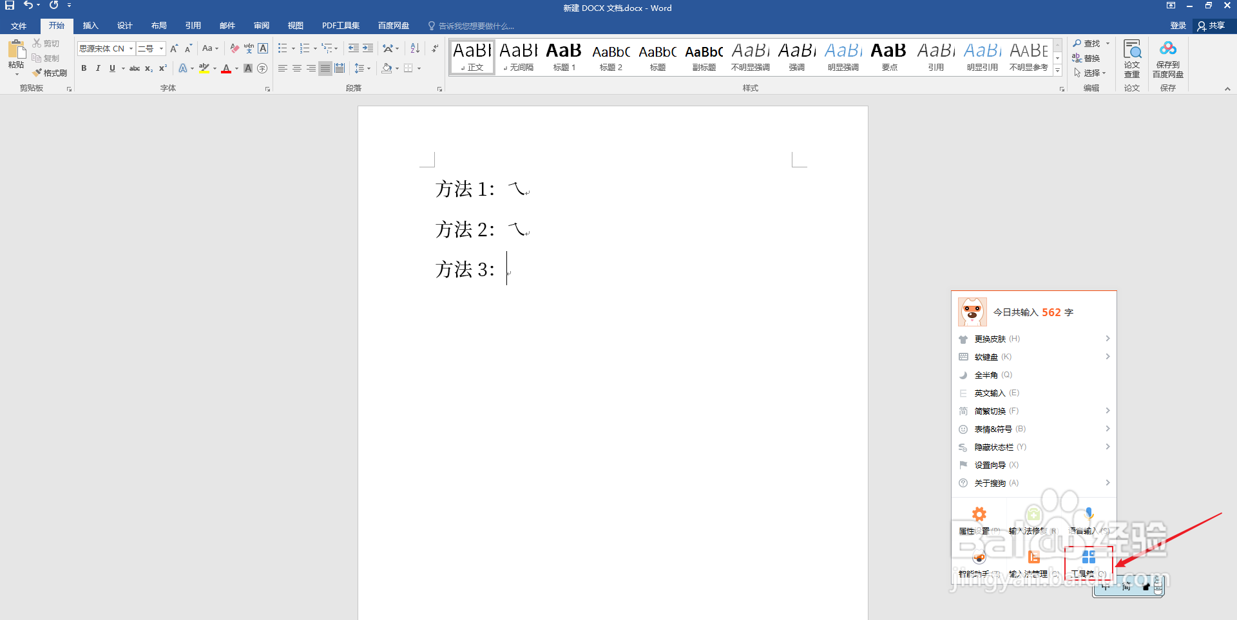Toggle Justify alignment button

tap(325, 68)
